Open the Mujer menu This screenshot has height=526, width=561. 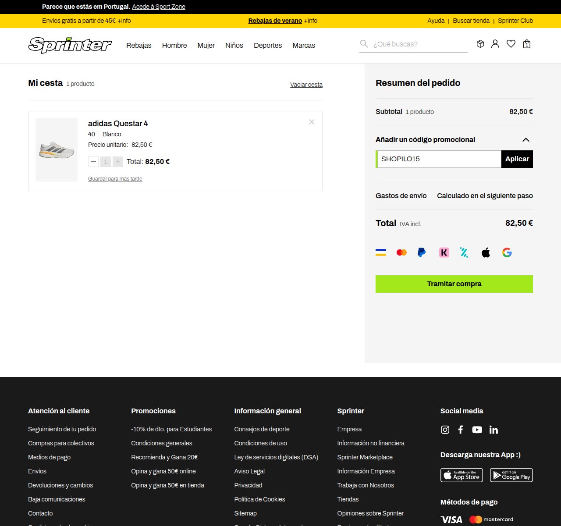pos(206,46)
